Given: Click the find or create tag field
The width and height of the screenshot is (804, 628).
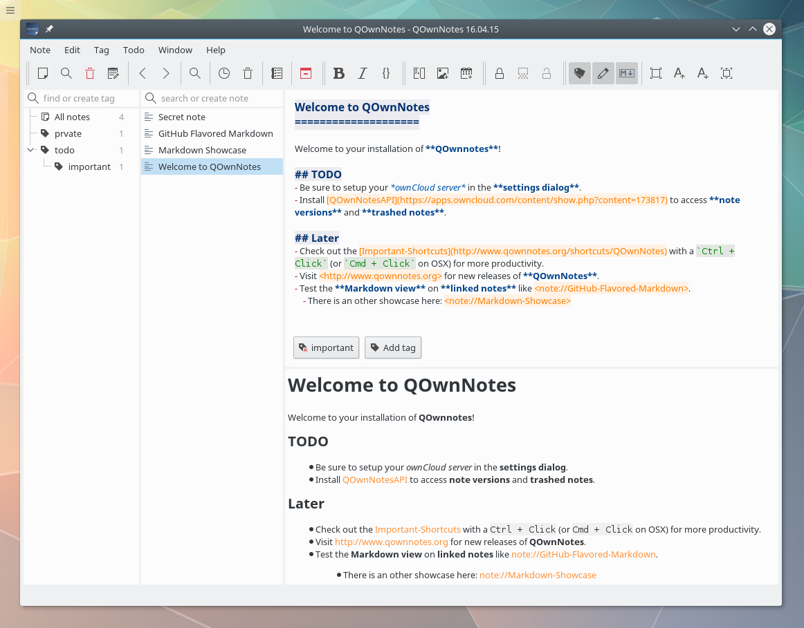Looking at the screenshot, I should (82, 98).
